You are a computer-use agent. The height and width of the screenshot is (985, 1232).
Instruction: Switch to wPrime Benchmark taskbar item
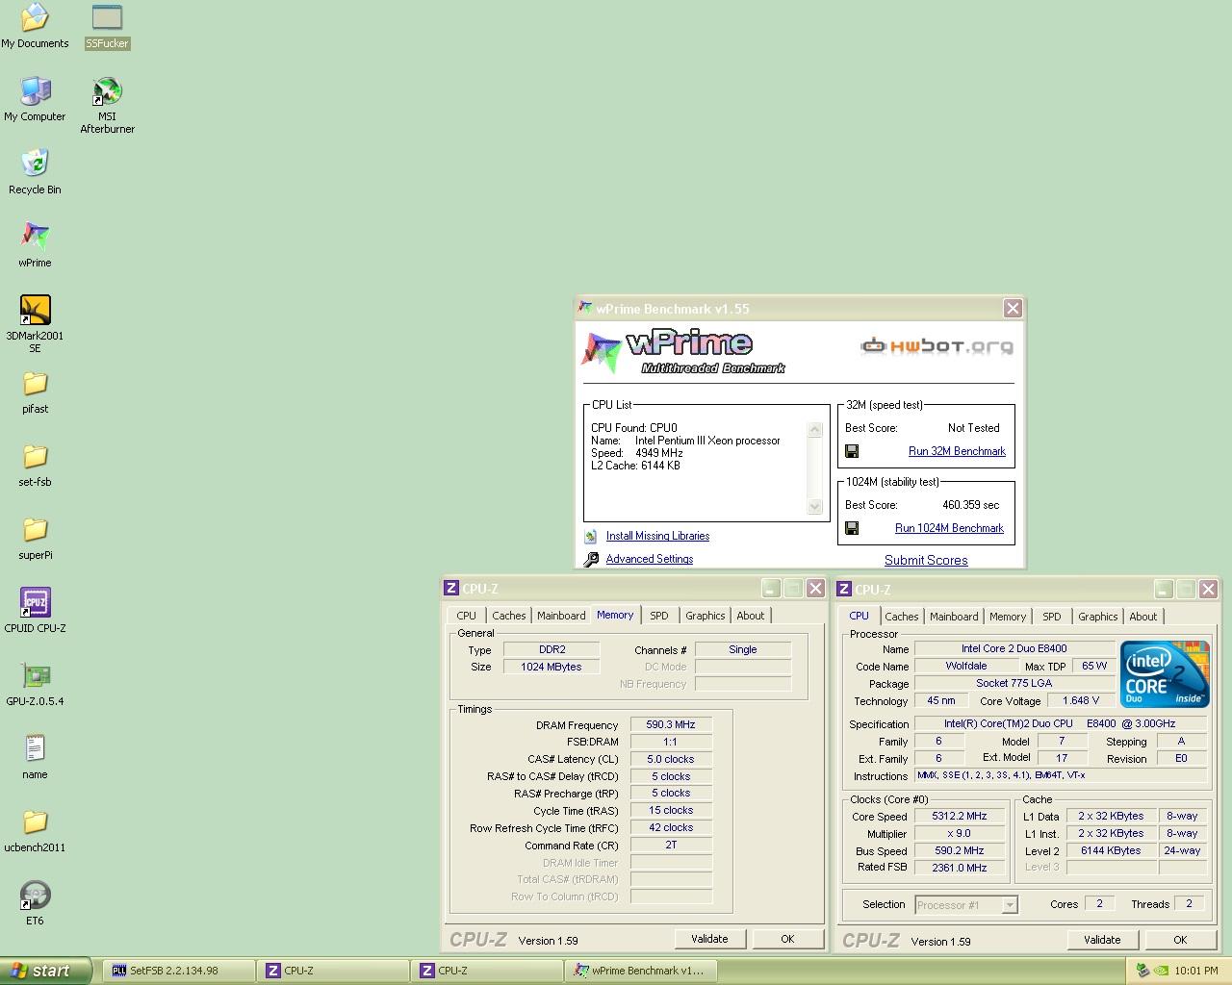(642, 971)
